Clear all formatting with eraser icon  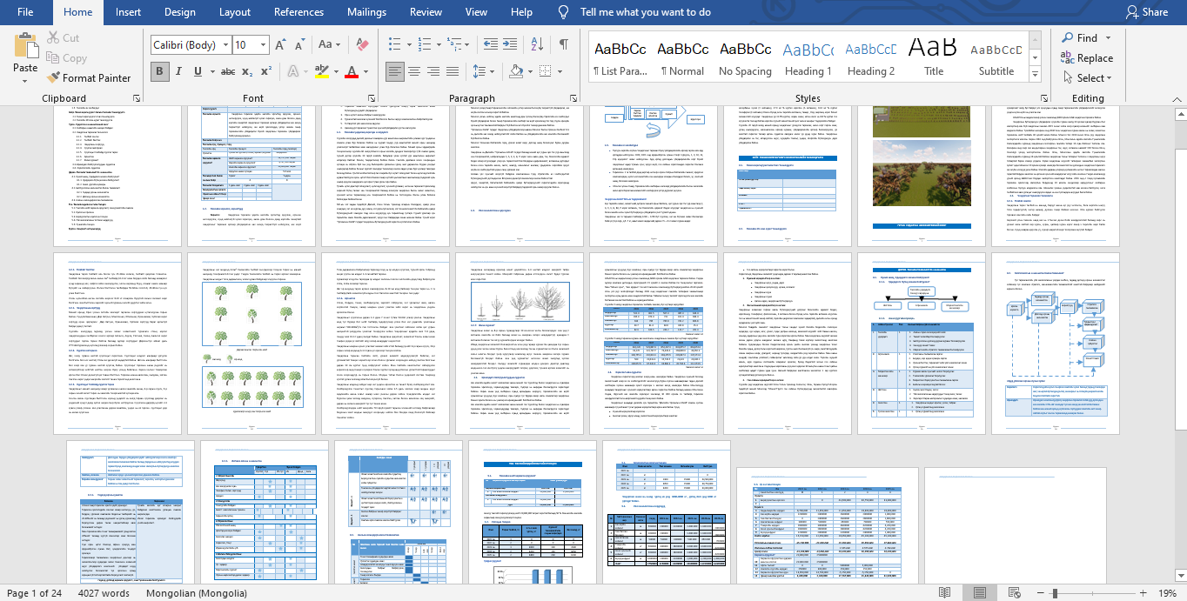coord(361,45)
